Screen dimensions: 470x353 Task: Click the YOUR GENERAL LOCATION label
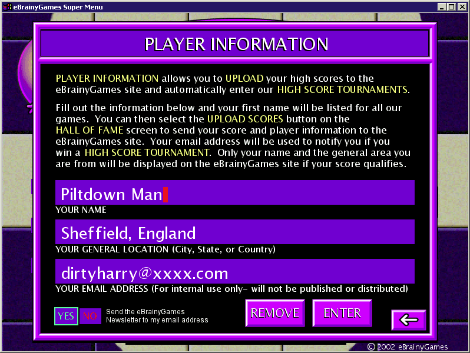coord(166,249)
